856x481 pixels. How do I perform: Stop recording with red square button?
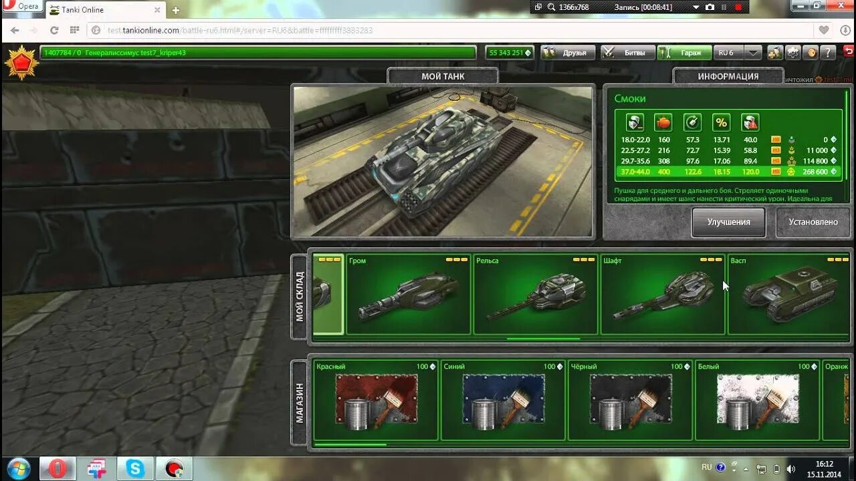coord(738,7)
